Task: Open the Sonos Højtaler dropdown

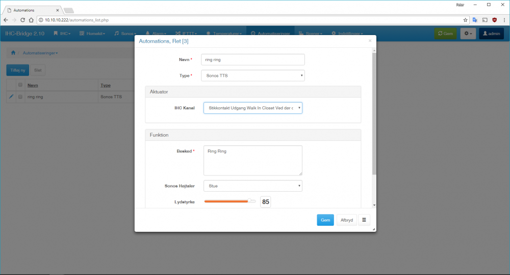Action: click(x=253, y=186)
